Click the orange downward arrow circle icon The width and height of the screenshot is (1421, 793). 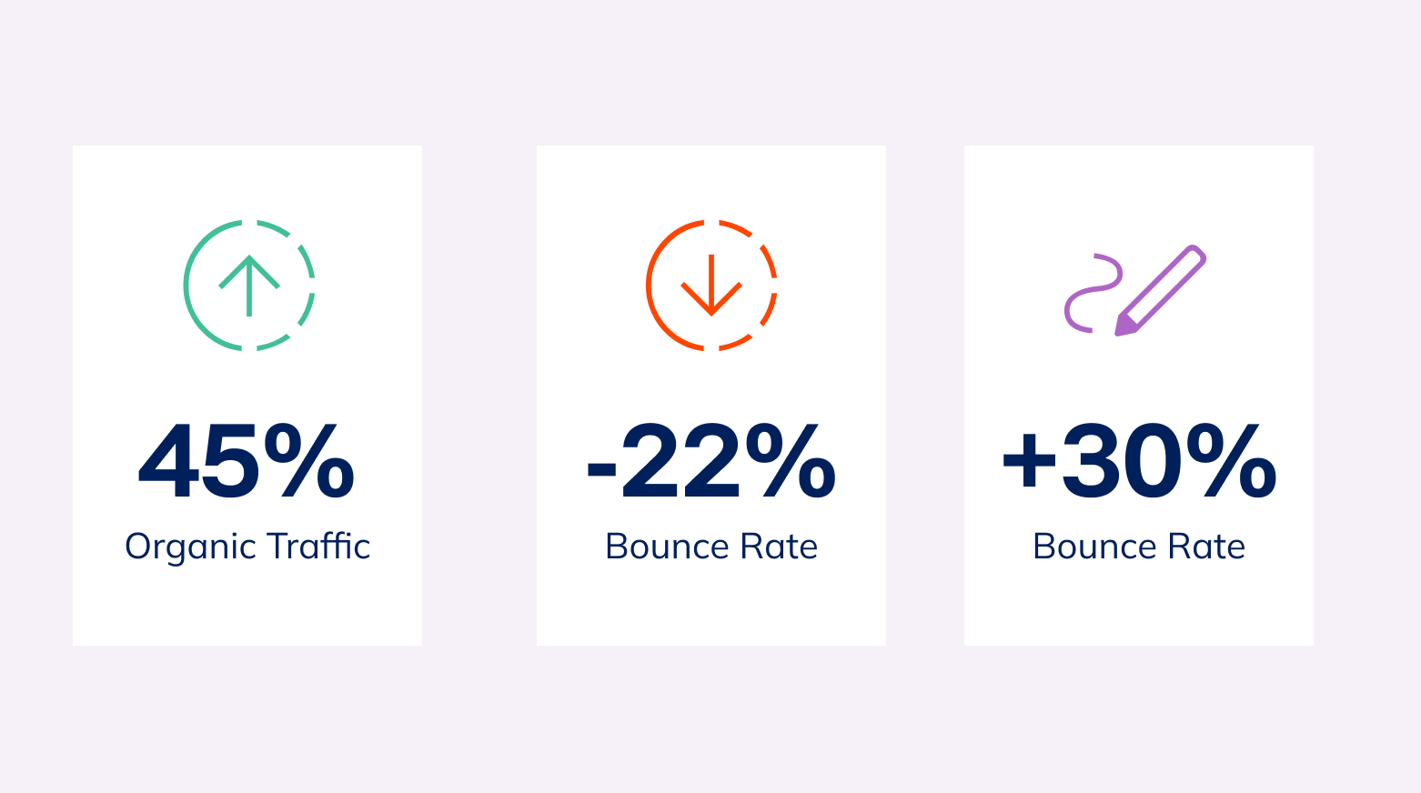[x=711, y=286]
